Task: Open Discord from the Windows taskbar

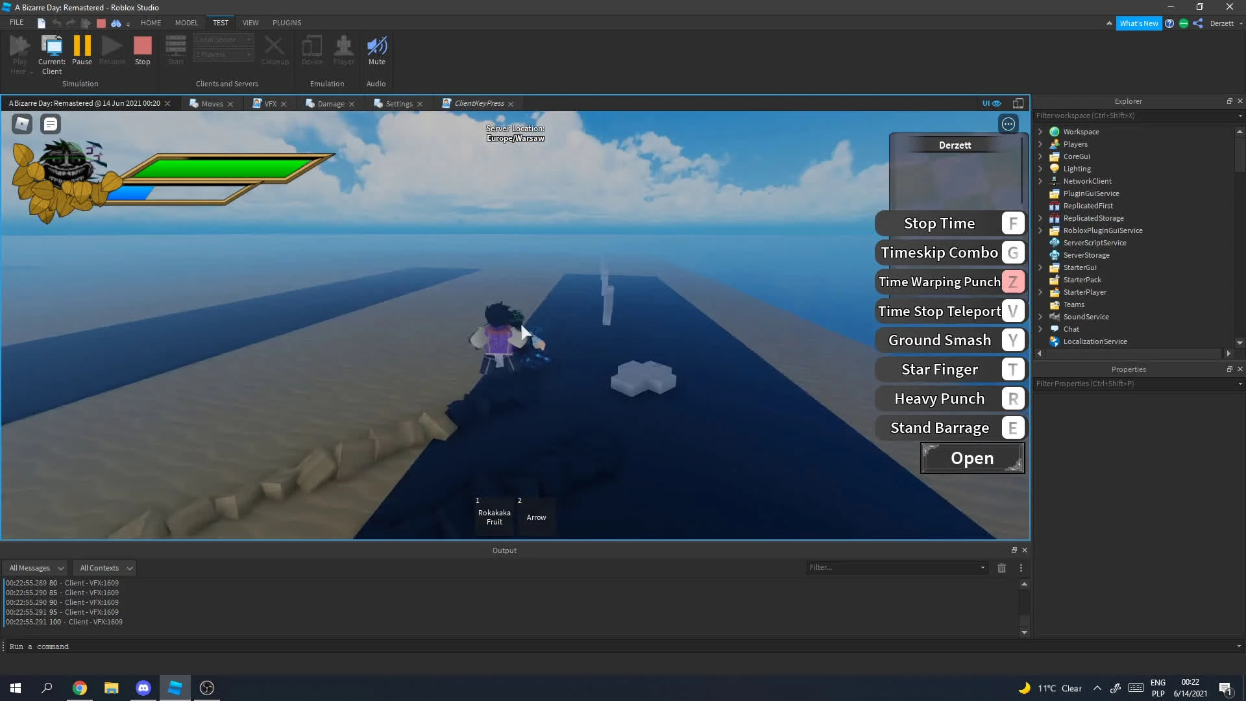Action: pos(143,688)
